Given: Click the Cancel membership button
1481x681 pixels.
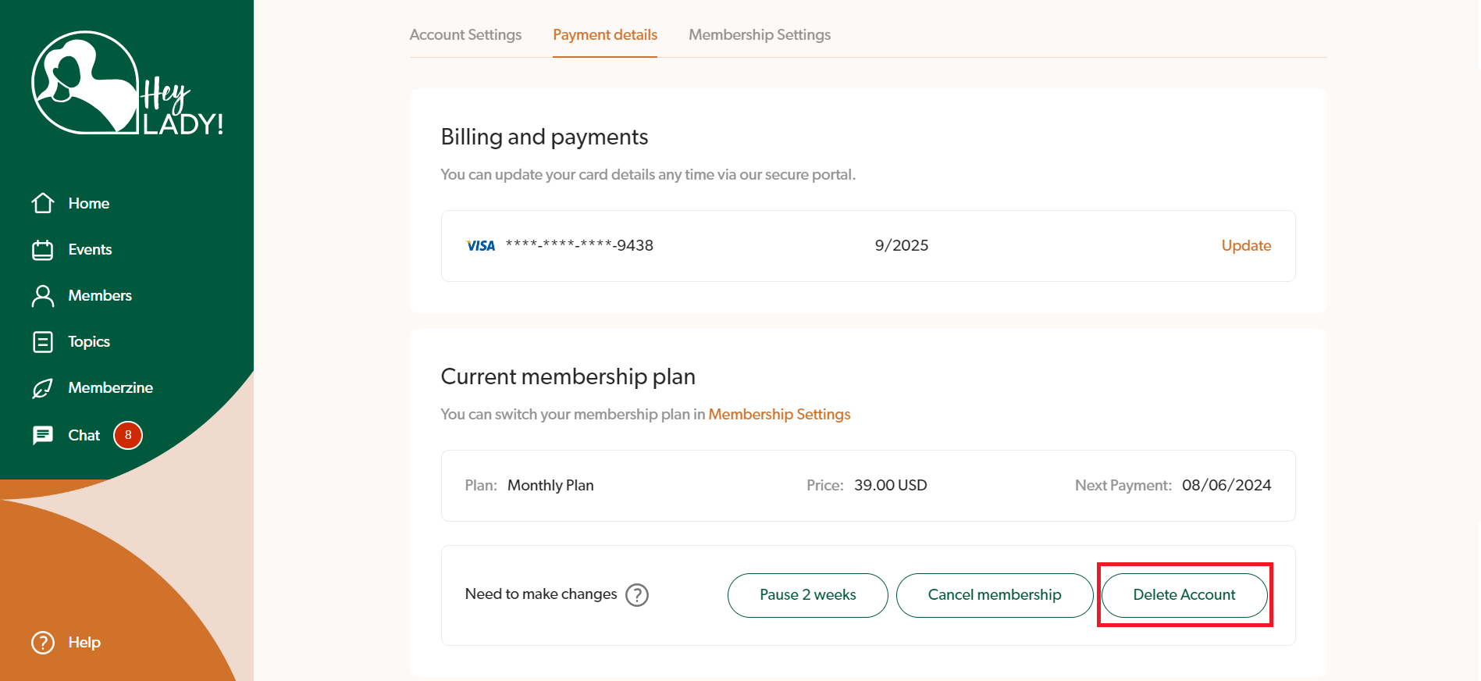Looking at the screenshot, I should pos(994,595).
